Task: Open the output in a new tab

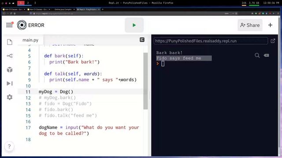Action: tap(273, 41)
